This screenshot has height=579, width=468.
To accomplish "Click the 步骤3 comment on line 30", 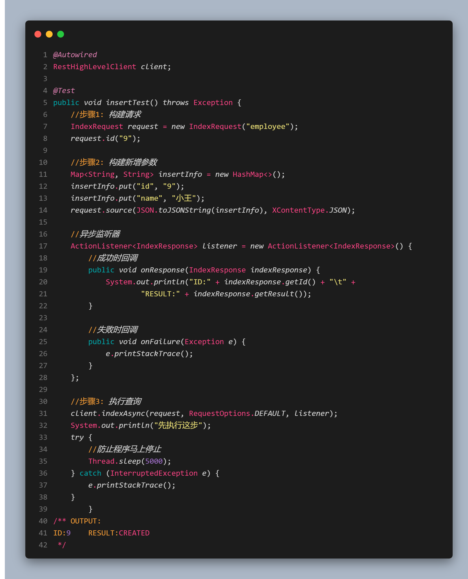I will (106, 401).
